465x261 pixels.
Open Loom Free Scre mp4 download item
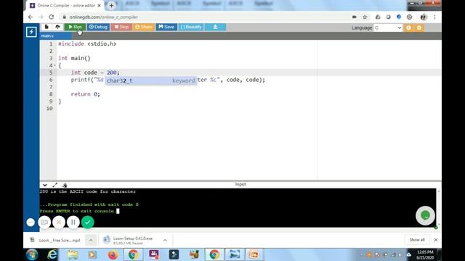pos(56,240)
